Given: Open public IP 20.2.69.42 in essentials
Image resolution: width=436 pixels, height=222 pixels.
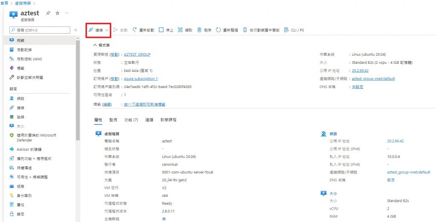Looking at the screenshot, I should point(360,71).
